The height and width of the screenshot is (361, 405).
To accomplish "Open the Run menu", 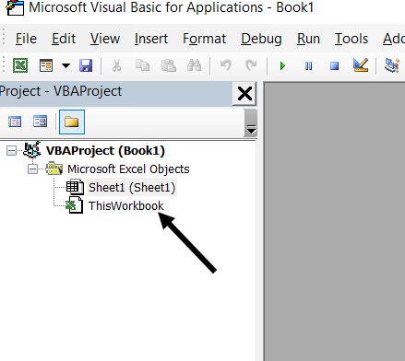I will pos(308,39).
